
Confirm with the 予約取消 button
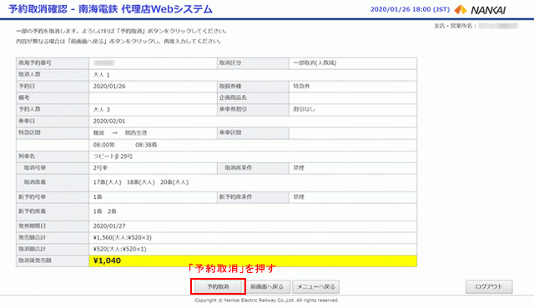click(218, 286)
